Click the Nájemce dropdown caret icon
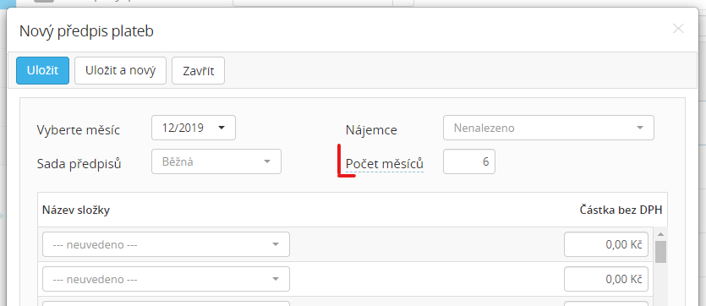The image size is (706, 306). click(640, 128)
